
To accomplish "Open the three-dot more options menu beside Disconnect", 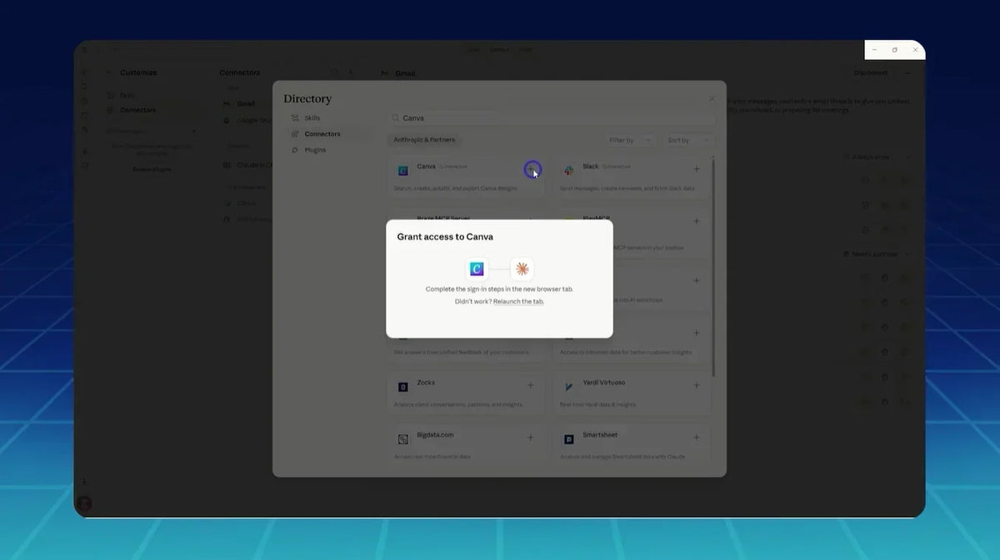I will 907,73.
